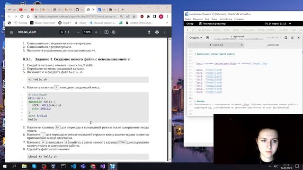303x170 pixels.
Task: Bookmark this page with star icon
Action: click(x=134, y=17)
